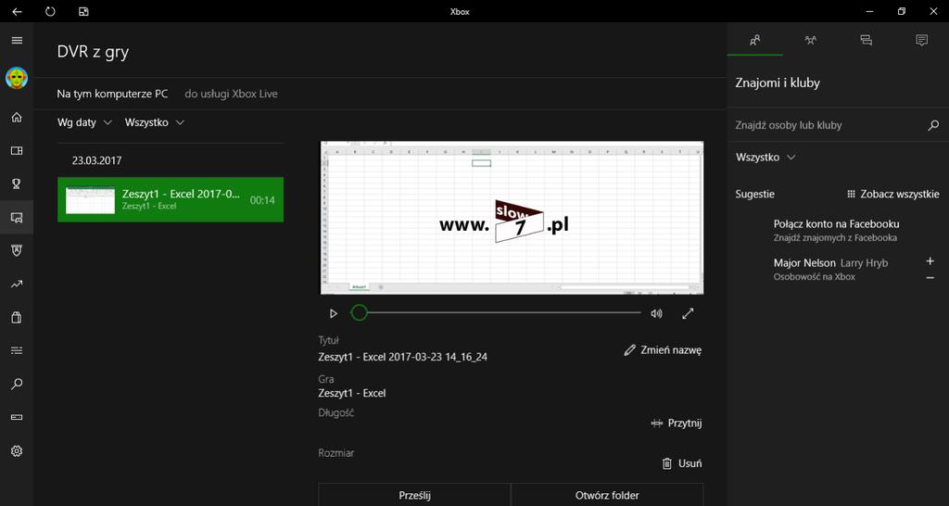Viewport: 949px width, 506px height.
Task: Click the back arrow in title bar
Action: [17, 11]
